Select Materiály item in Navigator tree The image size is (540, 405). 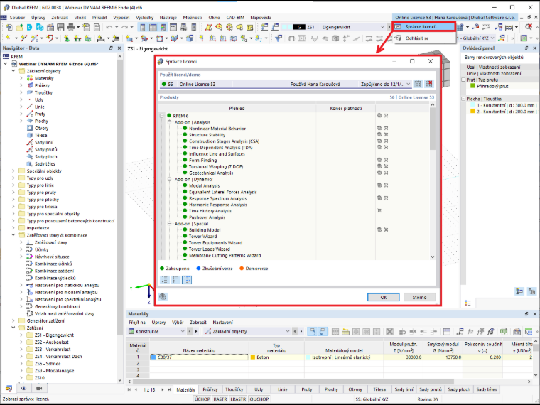[44, 78]
